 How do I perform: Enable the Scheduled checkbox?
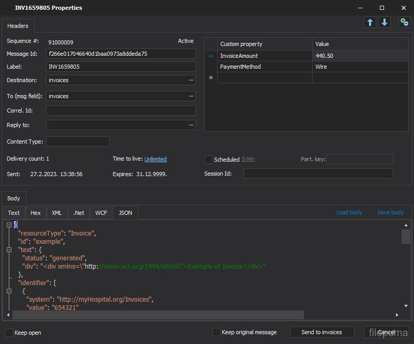tap(209, 160)
